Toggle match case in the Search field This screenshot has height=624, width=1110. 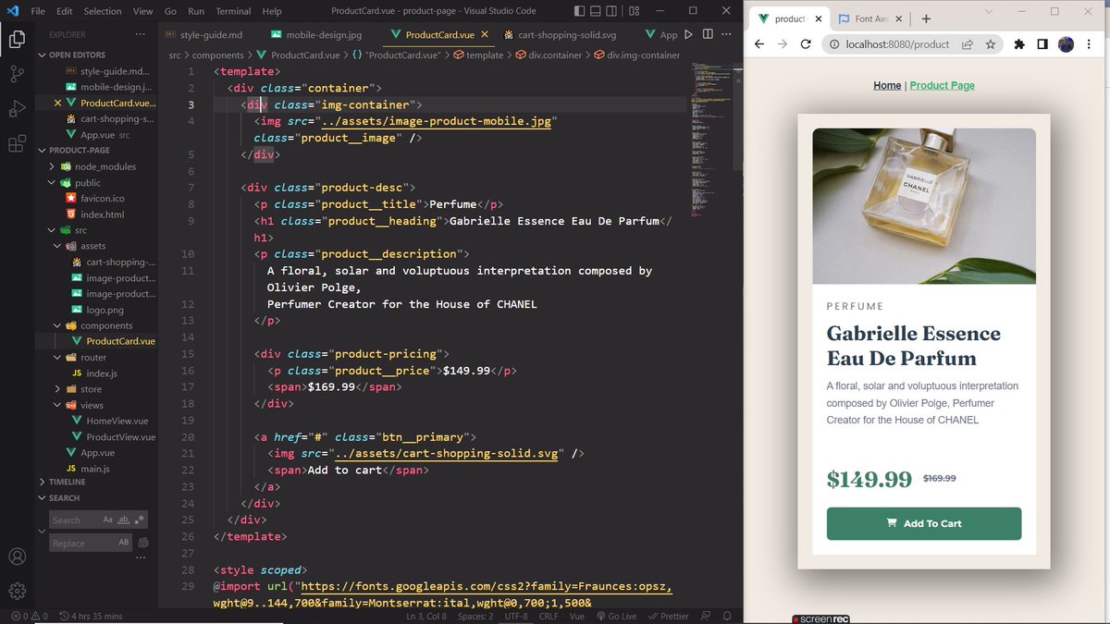(x=107, y=520)
